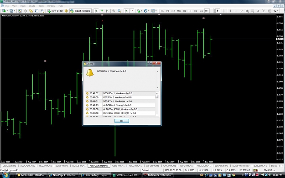Image resolution: width=285 pixels, height=178 pixels.
Task: Draw a horizontal line tool
Action: pos(236,11)
